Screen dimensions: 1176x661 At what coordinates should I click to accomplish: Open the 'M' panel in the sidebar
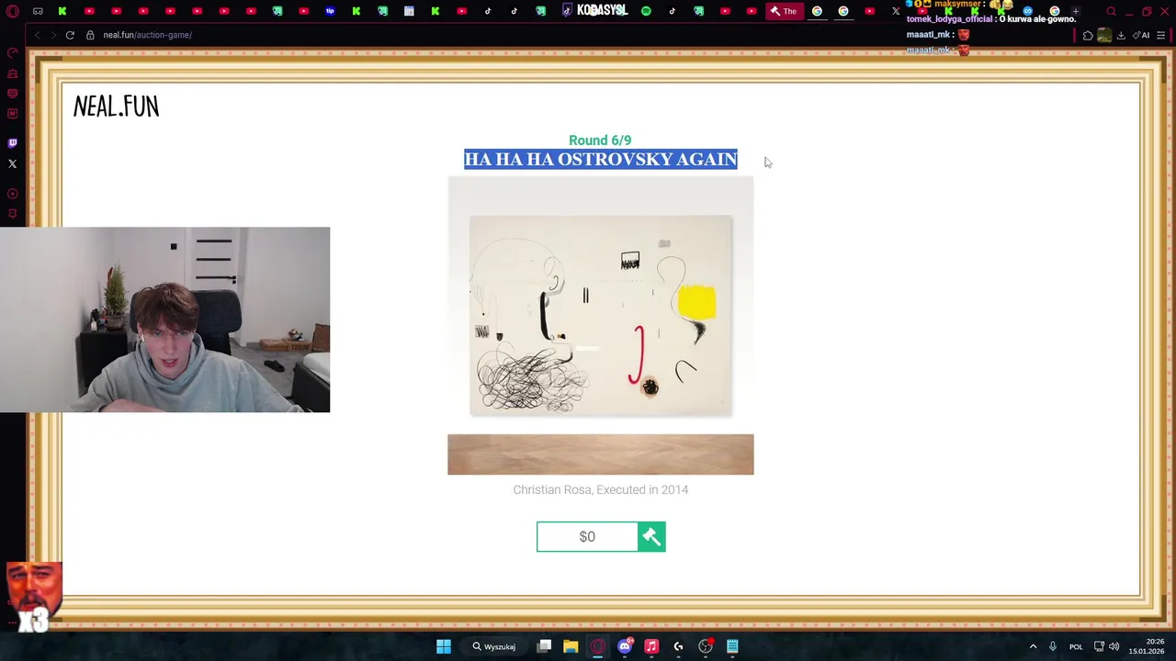[12, 114]
